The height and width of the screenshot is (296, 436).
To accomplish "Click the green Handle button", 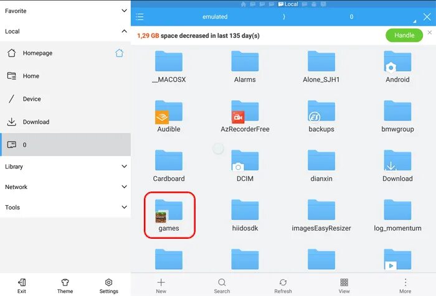I will (404, 35).
